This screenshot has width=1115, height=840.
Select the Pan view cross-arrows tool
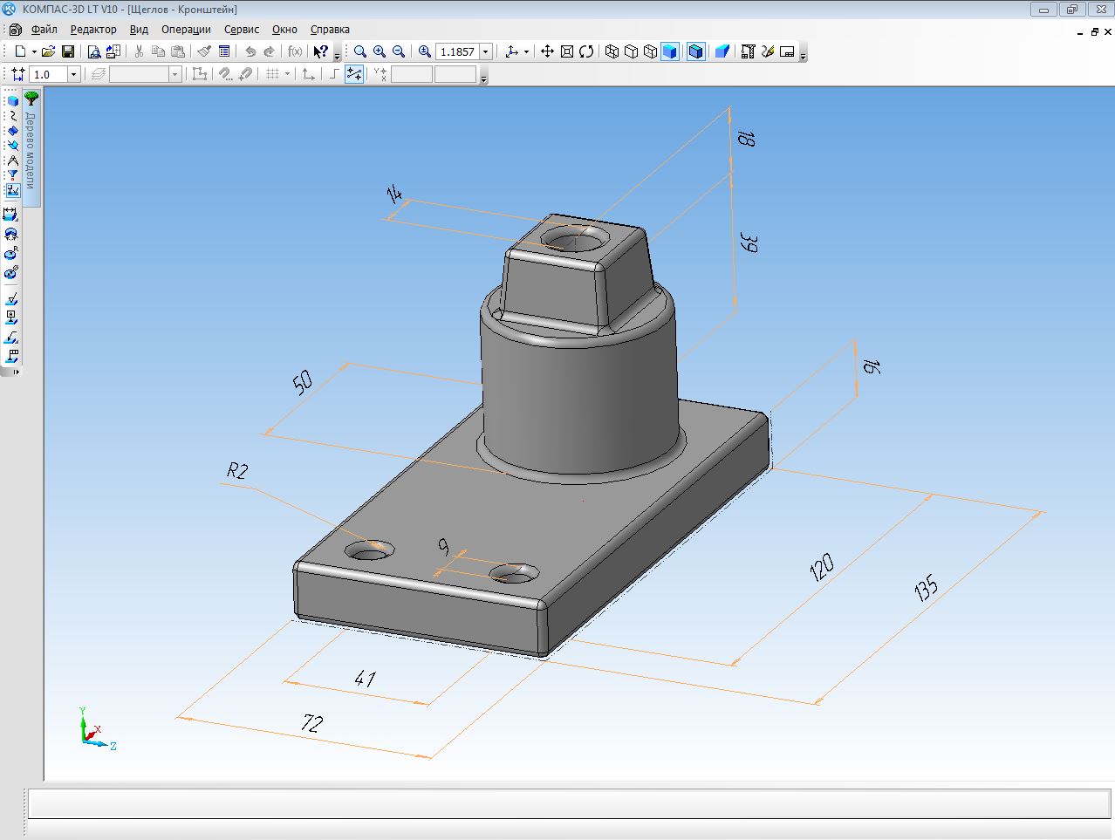pos(547,51)
